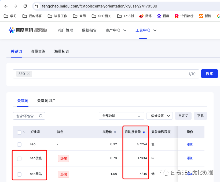Select the upper 关键词 tab
This screenshot has height=182, width=220.
(16, 51)
